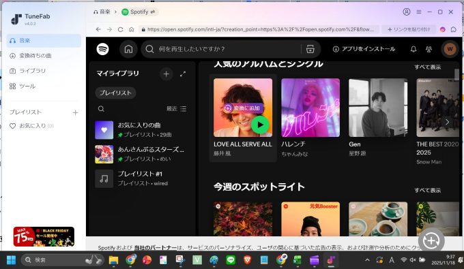This screenshot has height=269, width=464.
Task: Click the taskbar volume mute icon
Action: tap(413, 260)
